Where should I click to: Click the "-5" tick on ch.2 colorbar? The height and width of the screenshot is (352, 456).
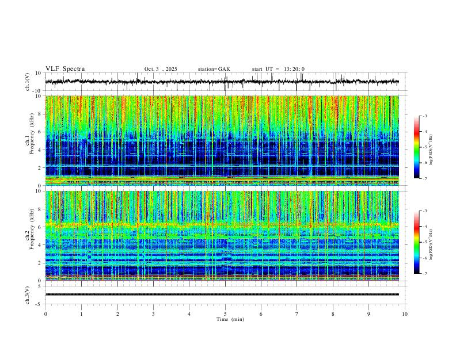[x=424, y=242]
